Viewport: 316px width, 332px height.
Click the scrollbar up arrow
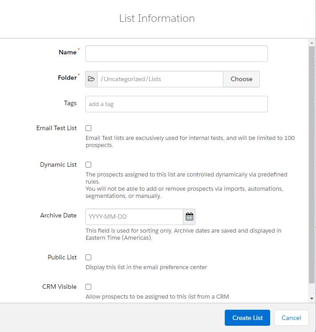pyautogui.click(x=312, y=43)
